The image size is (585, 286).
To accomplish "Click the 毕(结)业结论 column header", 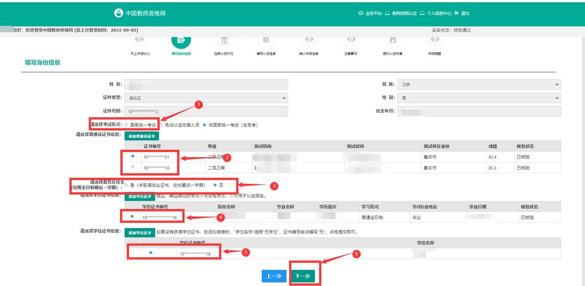I will [x=424, y=207].
